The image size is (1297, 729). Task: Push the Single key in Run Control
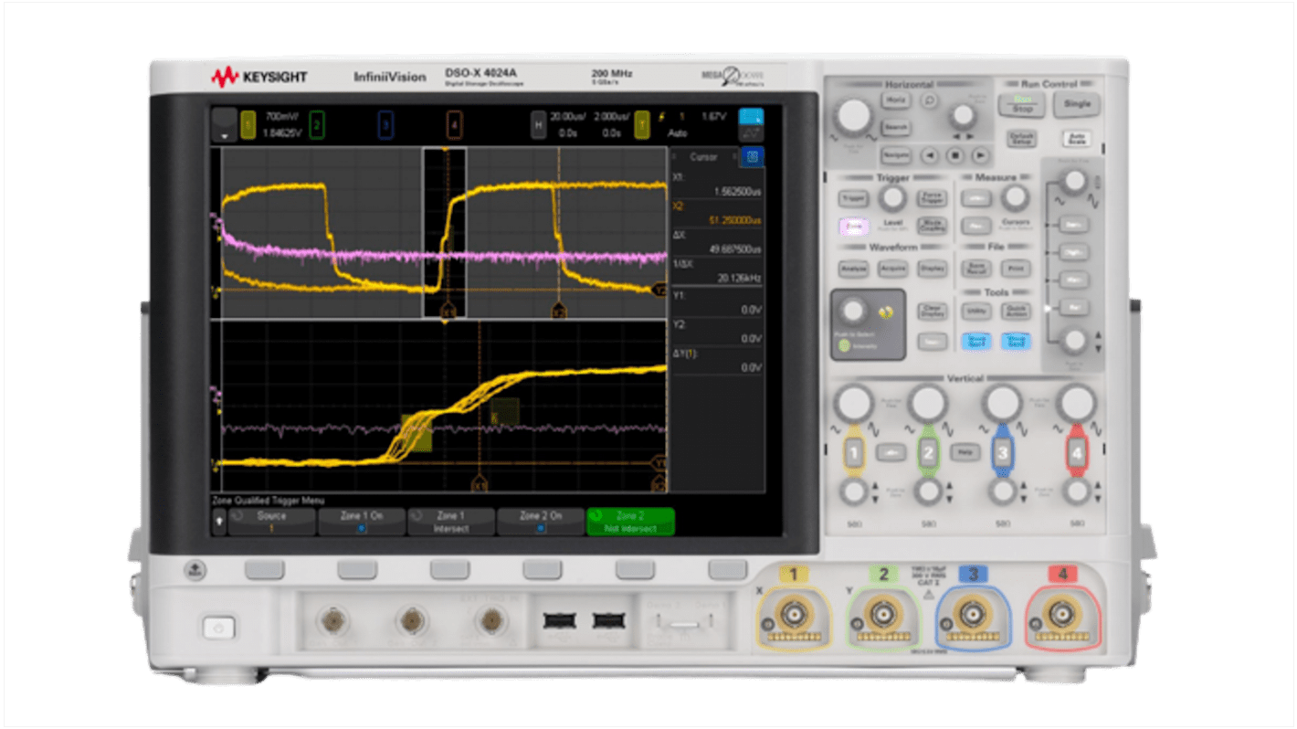click(1077, 103)
